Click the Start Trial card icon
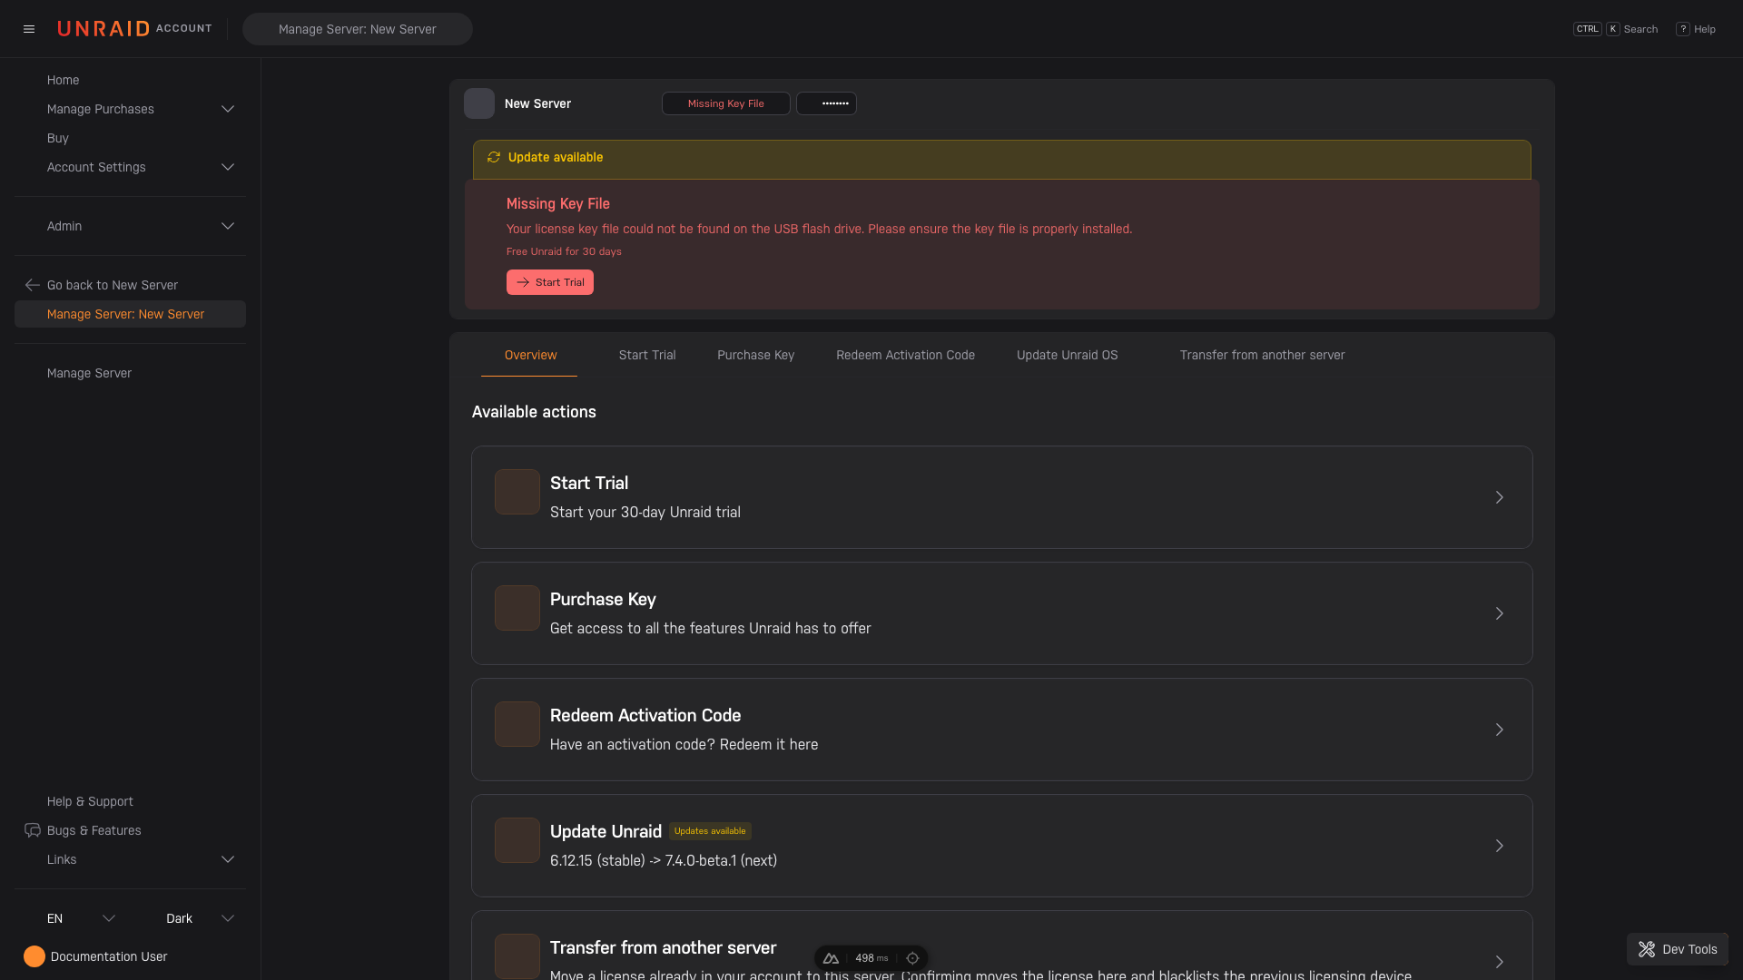The width and height of the screenshot is (1743, 980). (517, 492)
